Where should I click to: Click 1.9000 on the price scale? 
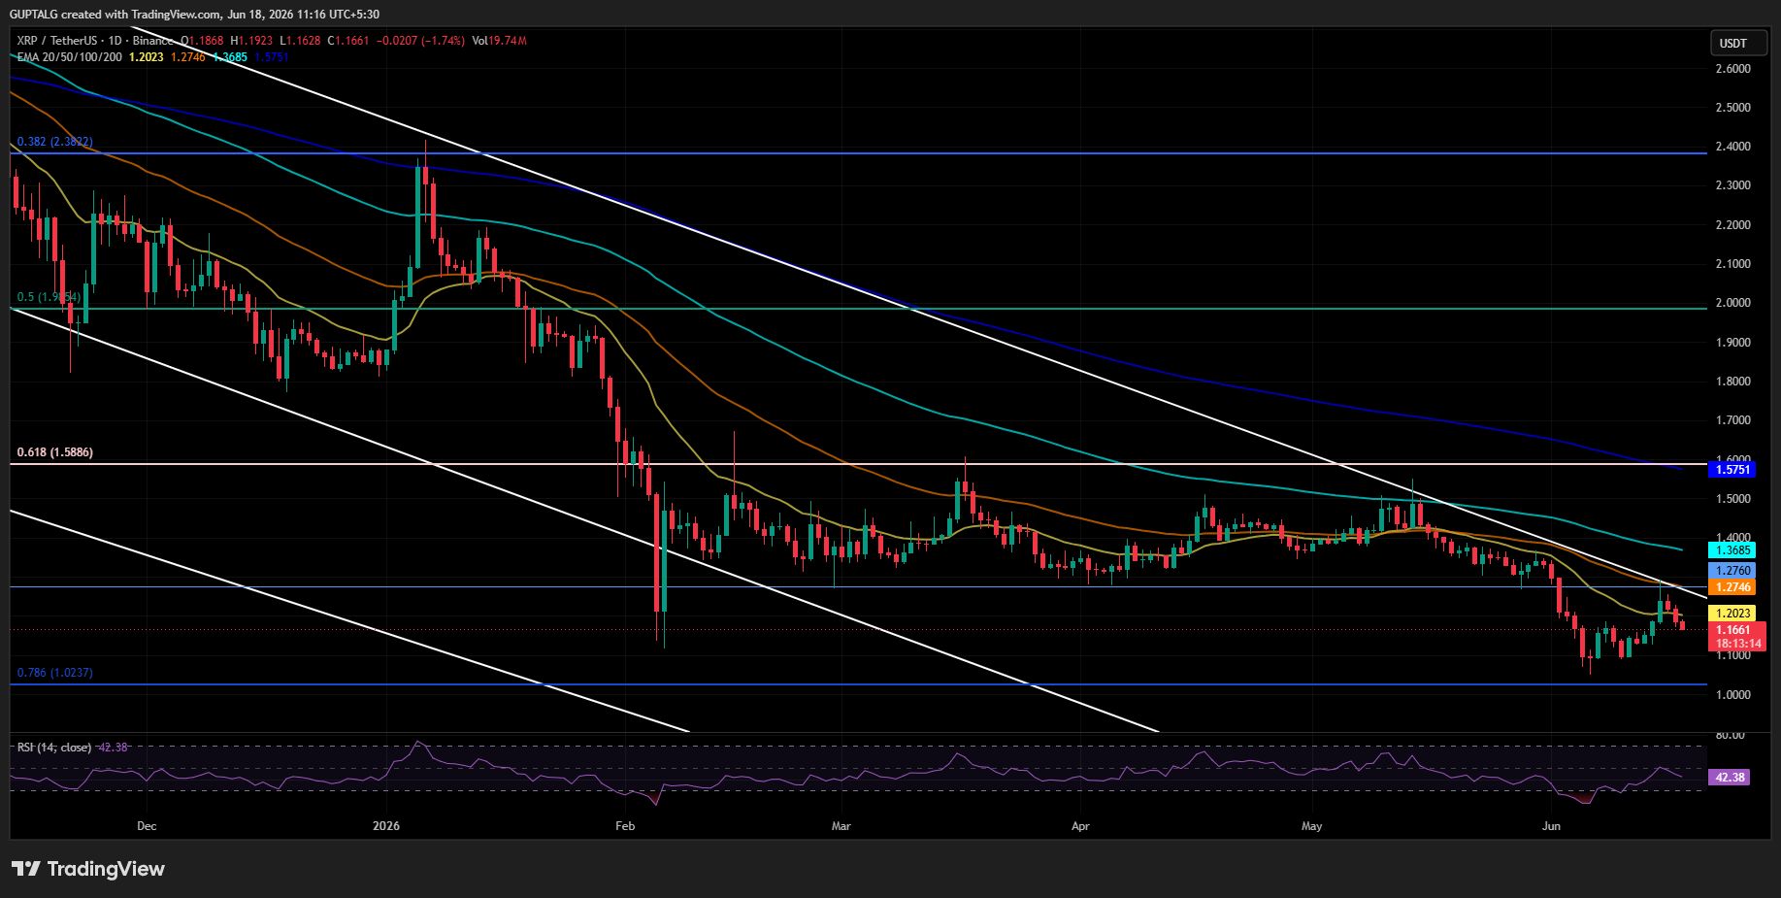[x=1733, y=343]
